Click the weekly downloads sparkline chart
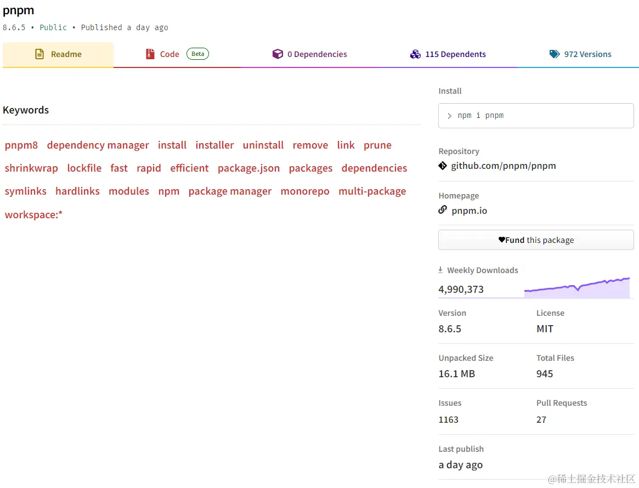Viewport: 639px width, 488px height. tap(576, 287)
